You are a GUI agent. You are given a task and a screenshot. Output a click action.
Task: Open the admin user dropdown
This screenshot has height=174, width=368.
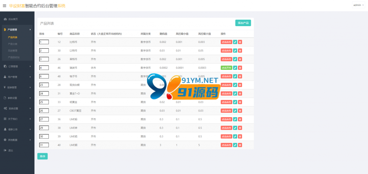(x=358, y=5)
